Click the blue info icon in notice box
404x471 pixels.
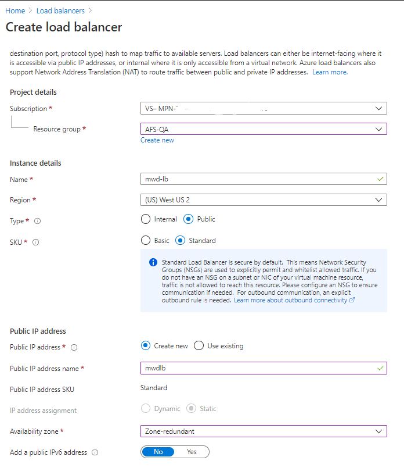point(153,263)
